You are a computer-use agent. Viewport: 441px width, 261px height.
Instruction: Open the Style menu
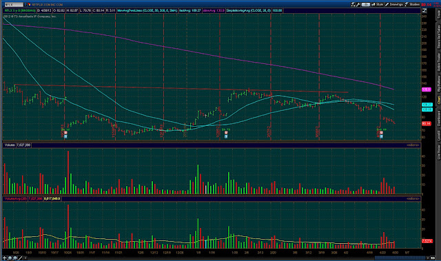(378, 5)
